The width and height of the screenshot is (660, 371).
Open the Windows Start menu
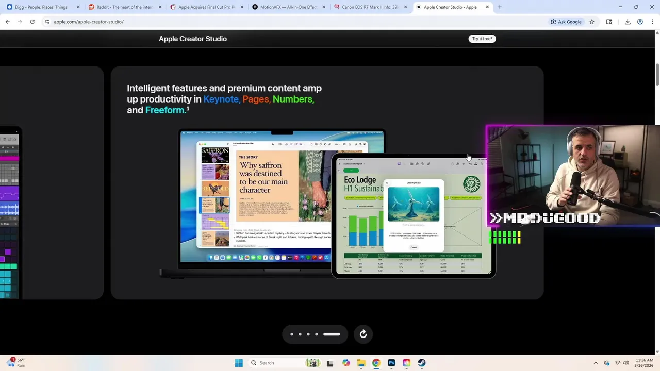[x=239, y=363]
